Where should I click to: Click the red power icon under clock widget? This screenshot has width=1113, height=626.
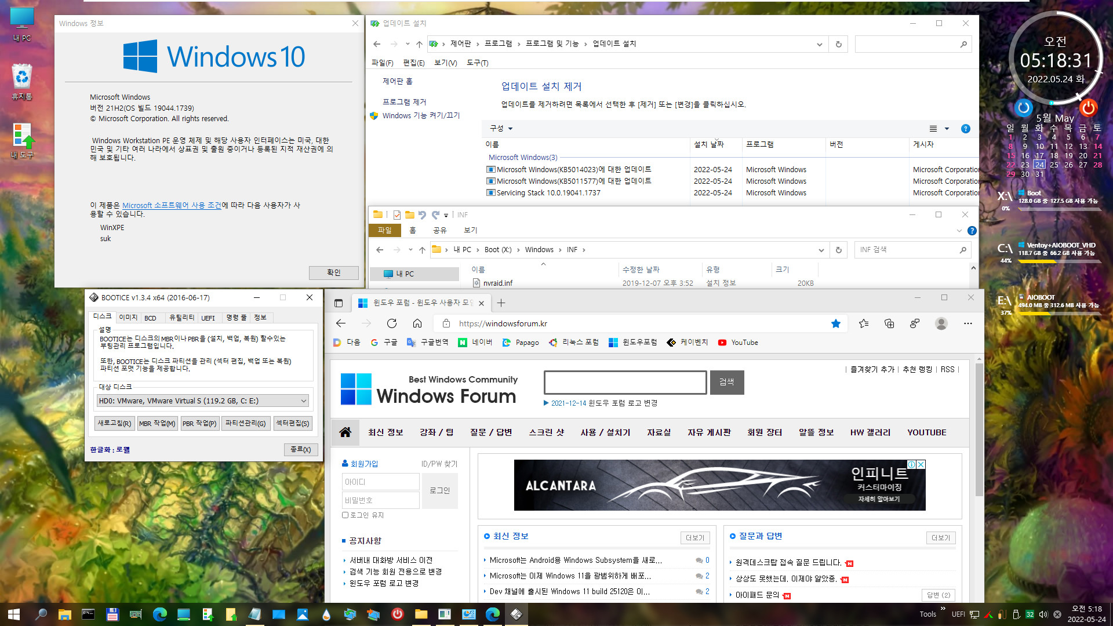point(1088,108)
